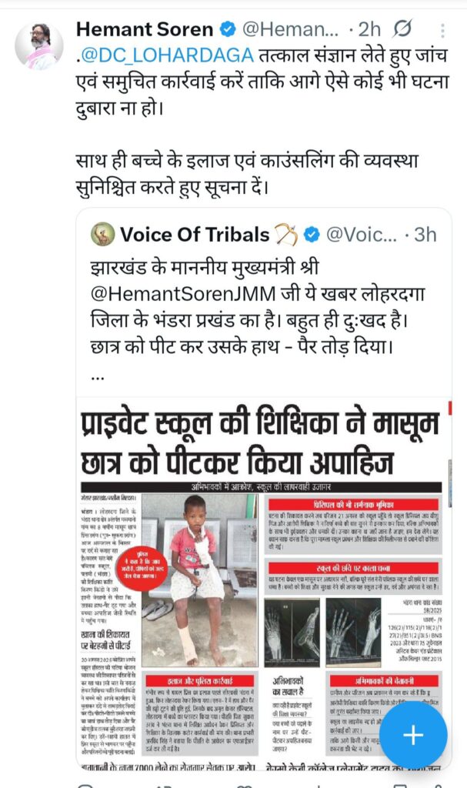
Task: Click the 3h timestamp on quoted post
Action: [x=425, y=235]
